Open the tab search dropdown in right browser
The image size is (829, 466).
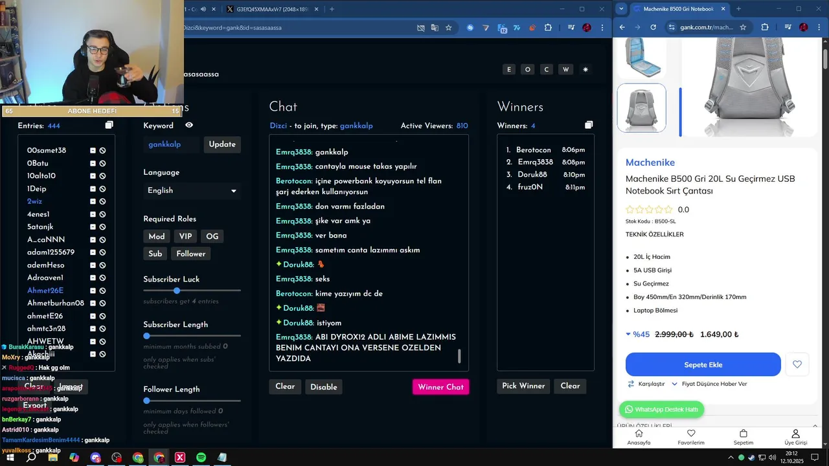622,9
